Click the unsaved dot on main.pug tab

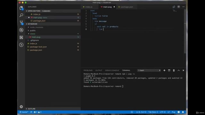click(114, 7)
